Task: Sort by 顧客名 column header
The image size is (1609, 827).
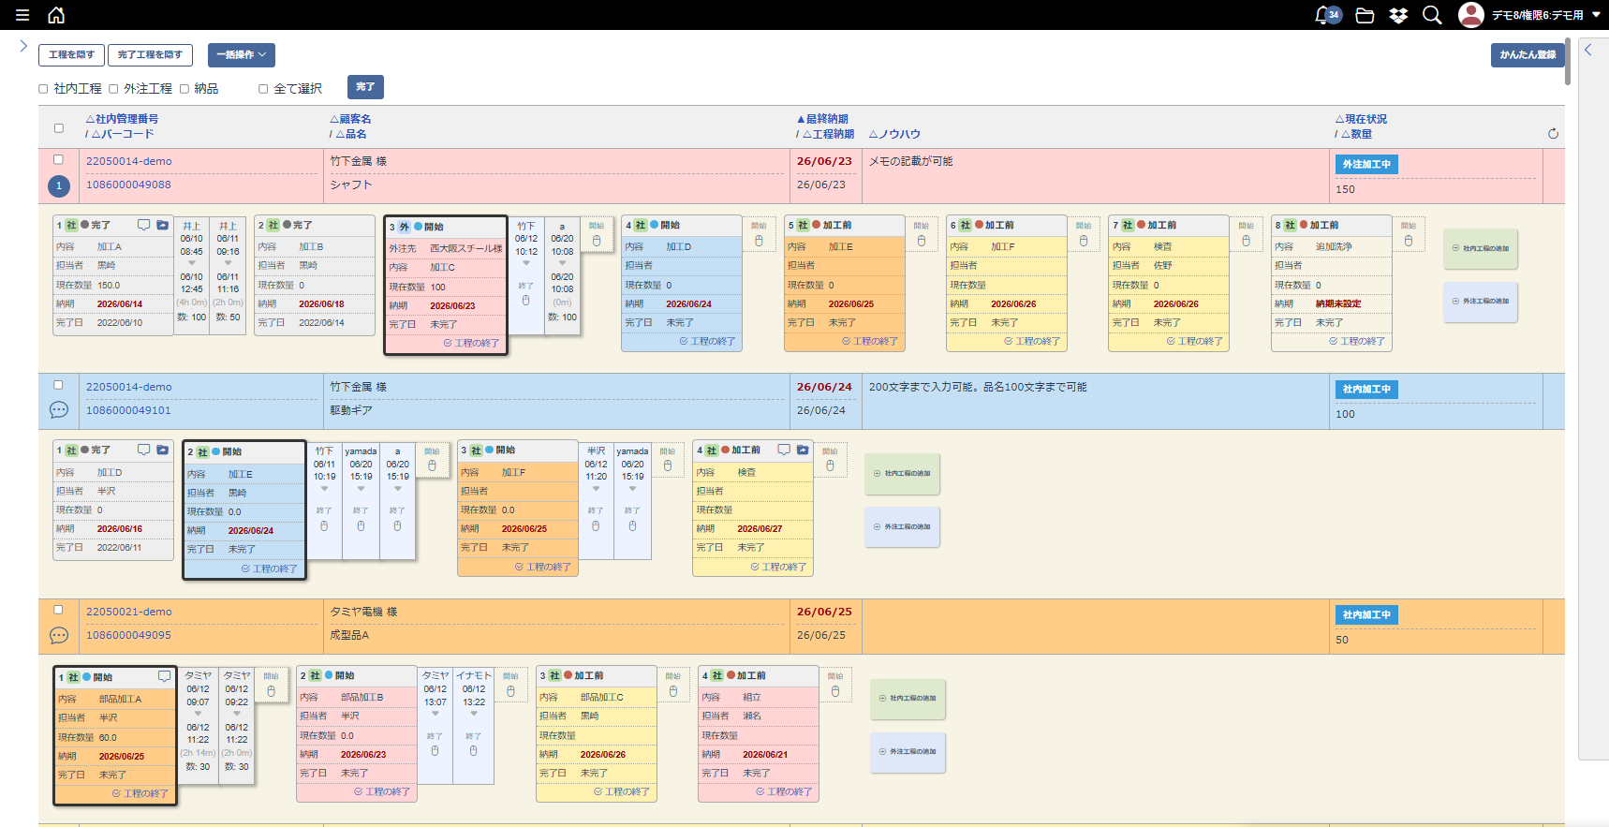Action: coord(351,119)
